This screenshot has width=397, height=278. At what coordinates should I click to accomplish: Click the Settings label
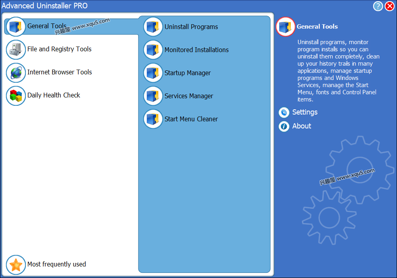[x=305, y=112]
